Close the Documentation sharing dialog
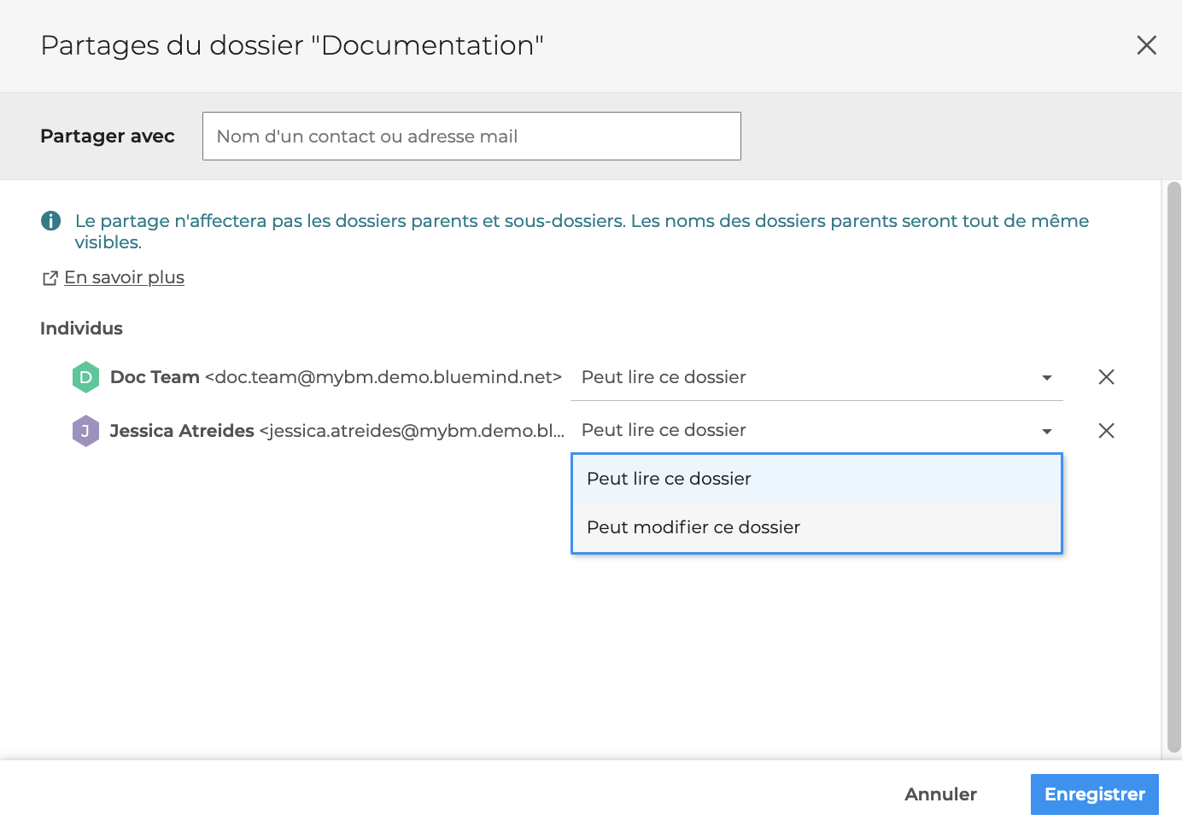The height and width of the screenshot is (826, 1182). [1146, 45]
